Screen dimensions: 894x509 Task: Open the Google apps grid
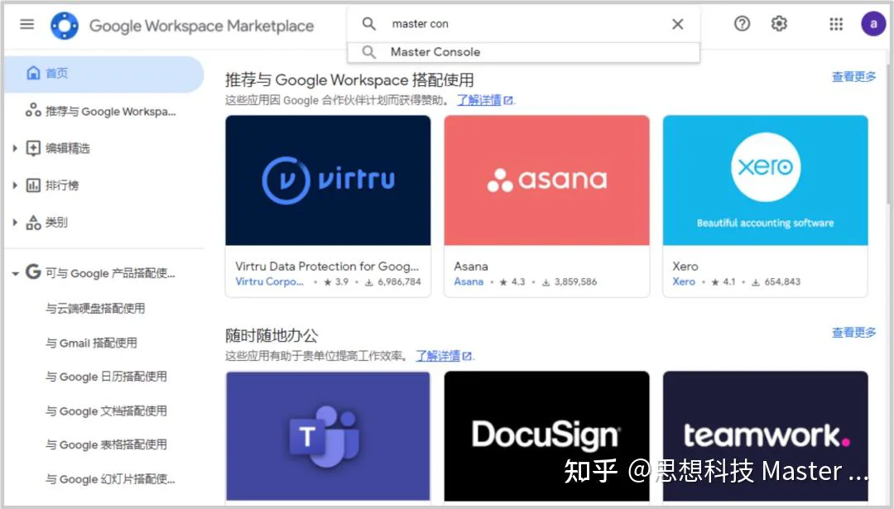tap(836, 24)
